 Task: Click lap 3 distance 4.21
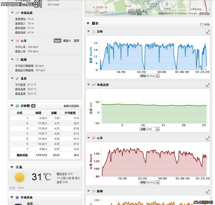[x=57, y=128]
